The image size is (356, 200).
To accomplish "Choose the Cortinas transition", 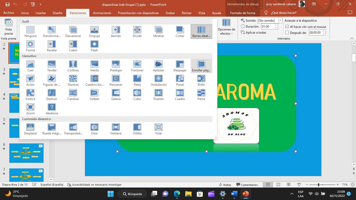I will (73, 66).
